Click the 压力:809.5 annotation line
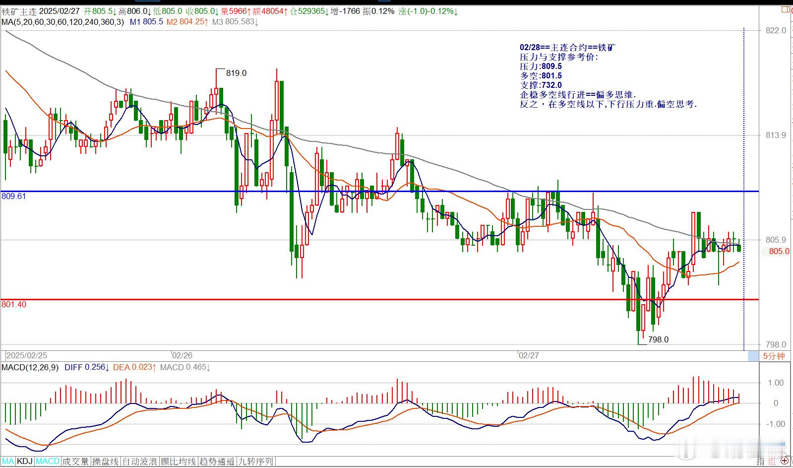 pos(541,67)
